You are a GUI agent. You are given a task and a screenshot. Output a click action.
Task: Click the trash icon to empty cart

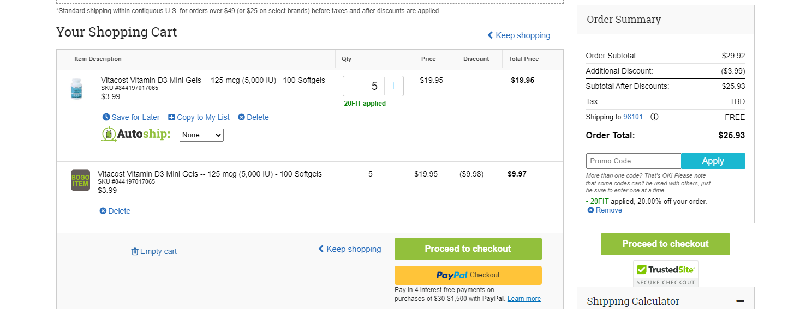[x=135, y=251]
